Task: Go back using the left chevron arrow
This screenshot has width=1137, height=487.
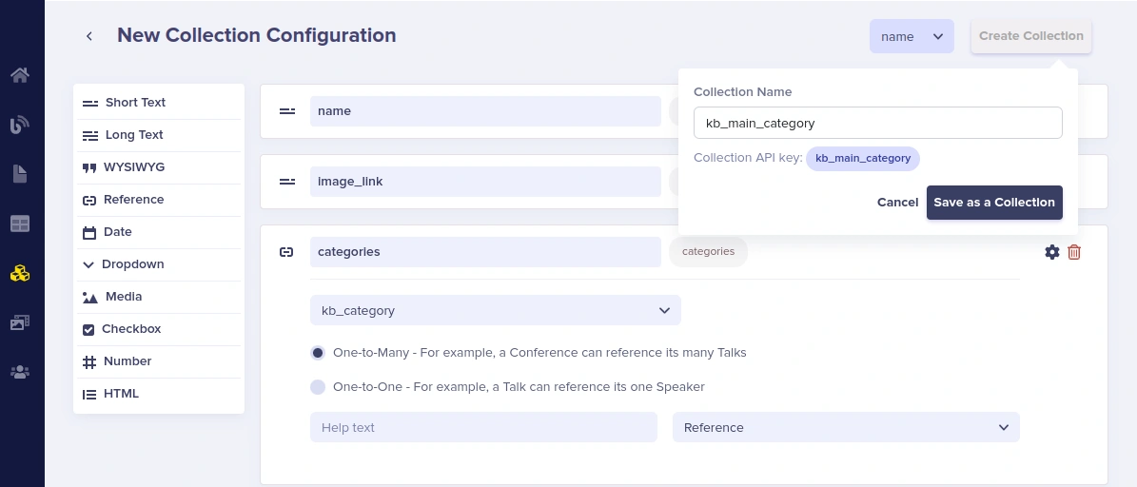Action: (x=89, y=36)
